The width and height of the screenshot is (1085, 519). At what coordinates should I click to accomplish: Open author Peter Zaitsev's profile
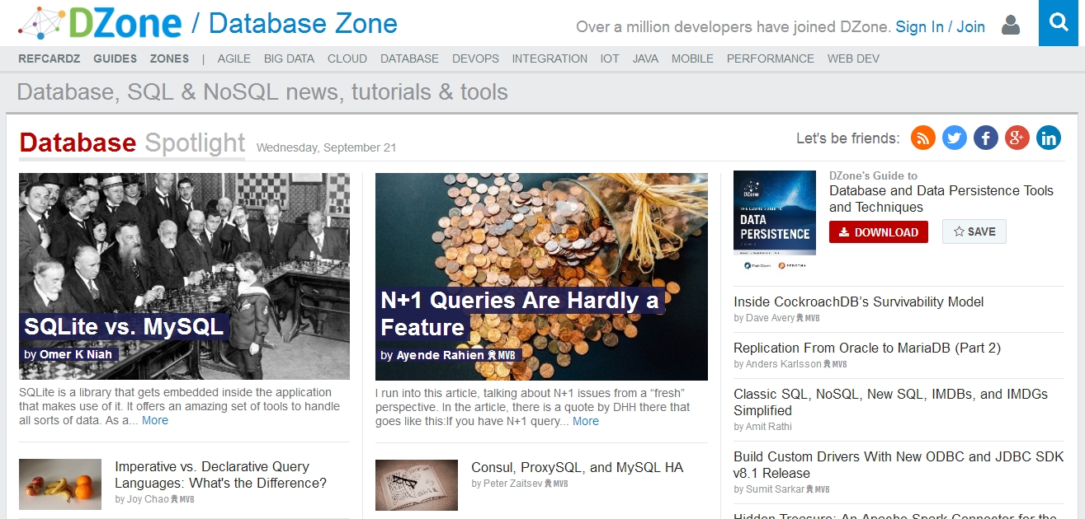point(513,484)
